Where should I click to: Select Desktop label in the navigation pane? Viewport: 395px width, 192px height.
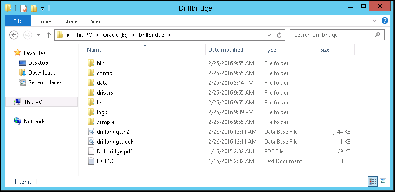38,63
